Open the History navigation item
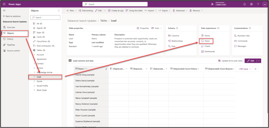Image resolution: width=269 pixels, height=128 pixels. [x=10, y=39]
